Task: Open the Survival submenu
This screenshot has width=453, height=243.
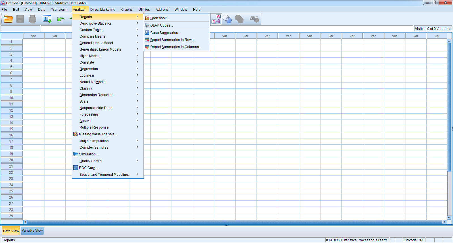Action: click(x=108, y=121)
